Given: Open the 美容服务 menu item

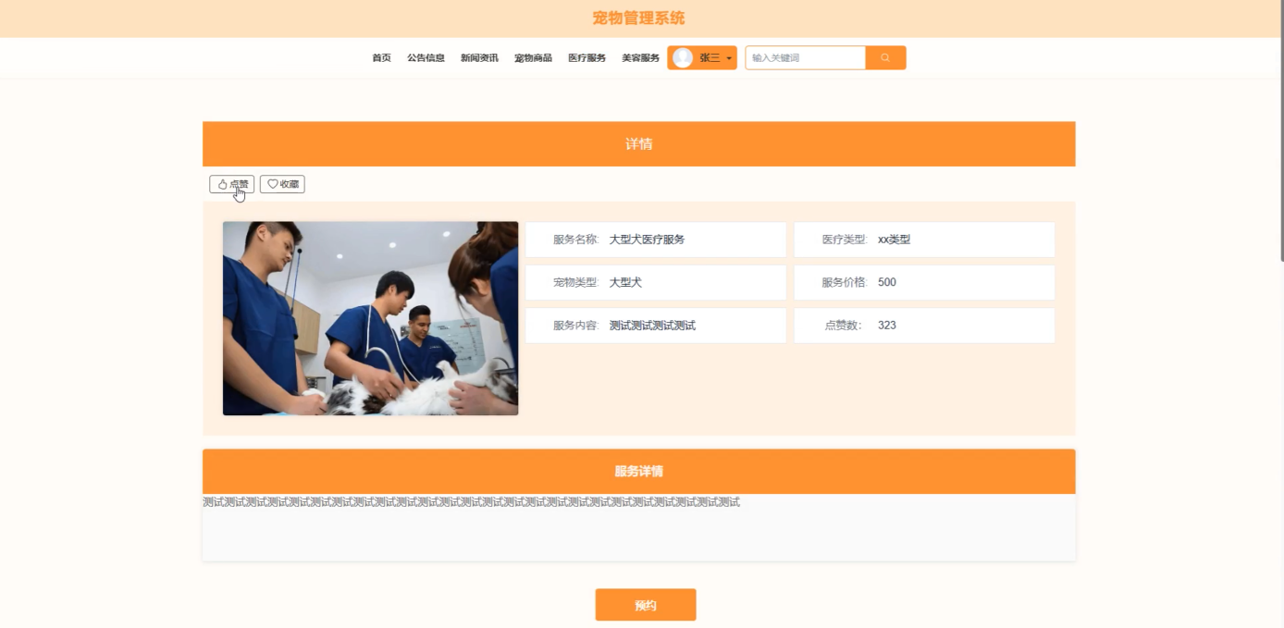Looking at the screenshot, I should tap(640, 57).
